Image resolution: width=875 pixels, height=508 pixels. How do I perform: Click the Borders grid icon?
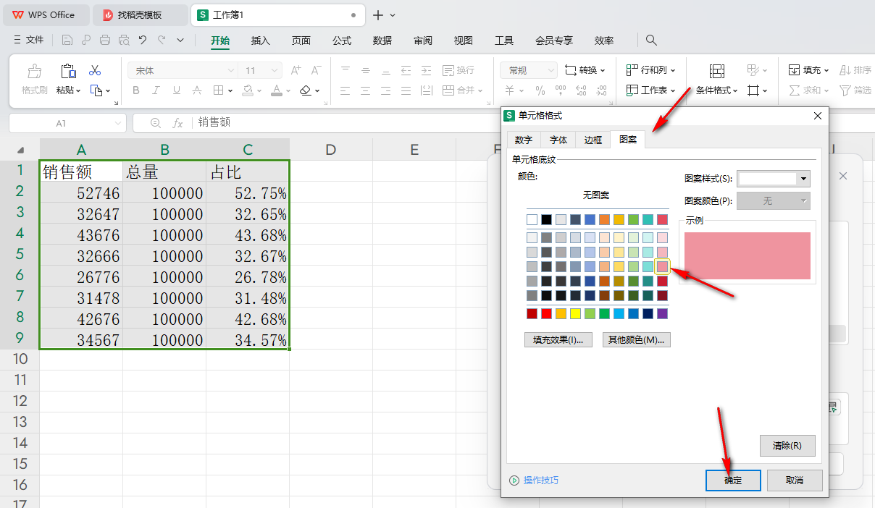click(x=219, y=90)
